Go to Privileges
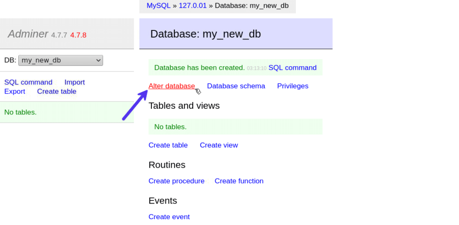Viewport: 459px width, 225px height. (293, 86)
